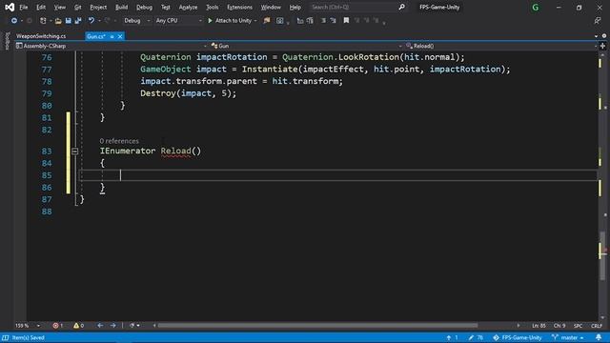This screenshot has width=610, height=343.
Task: Open the Debug menu
Action: coord(144,7)
